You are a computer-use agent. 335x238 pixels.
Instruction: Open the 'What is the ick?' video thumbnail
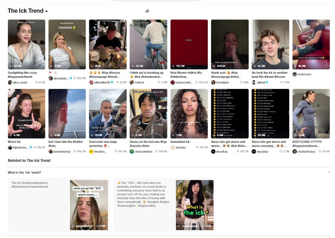[195, 205]
